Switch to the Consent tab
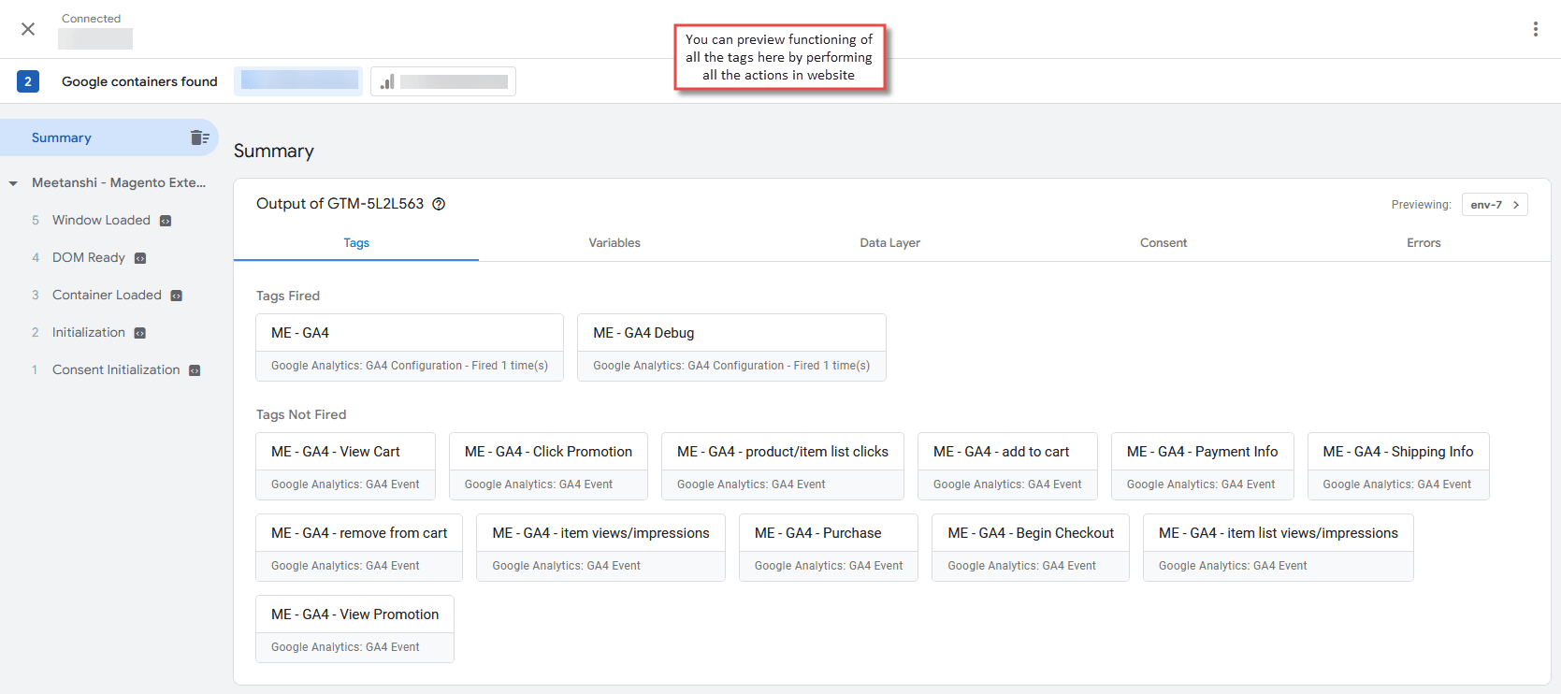 click(x=1164, y=242)
